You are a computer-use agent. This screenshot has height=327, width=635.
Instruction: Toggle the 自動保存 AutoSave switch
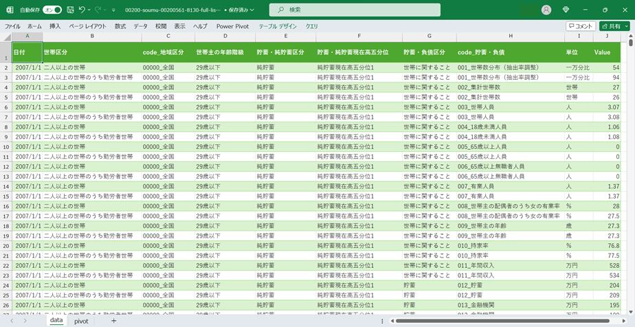(52, 10)
